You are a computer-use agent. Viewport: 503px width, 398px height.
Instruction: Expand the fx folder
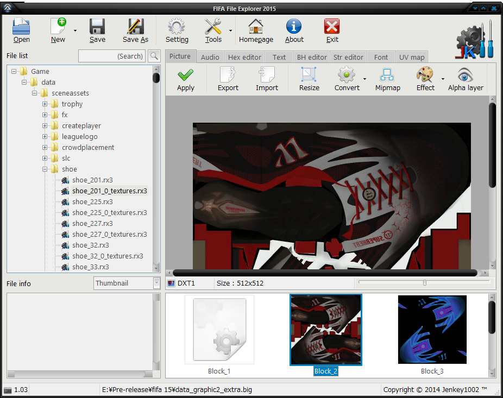pyautogui.click(x=45, y=115)
